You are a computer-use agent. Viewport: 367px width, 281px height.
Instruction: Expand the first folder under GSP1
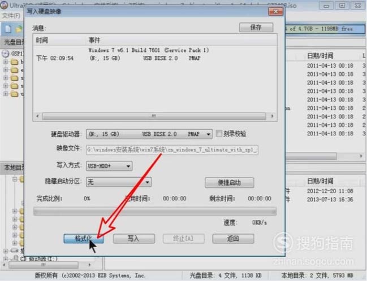point(6,62)
